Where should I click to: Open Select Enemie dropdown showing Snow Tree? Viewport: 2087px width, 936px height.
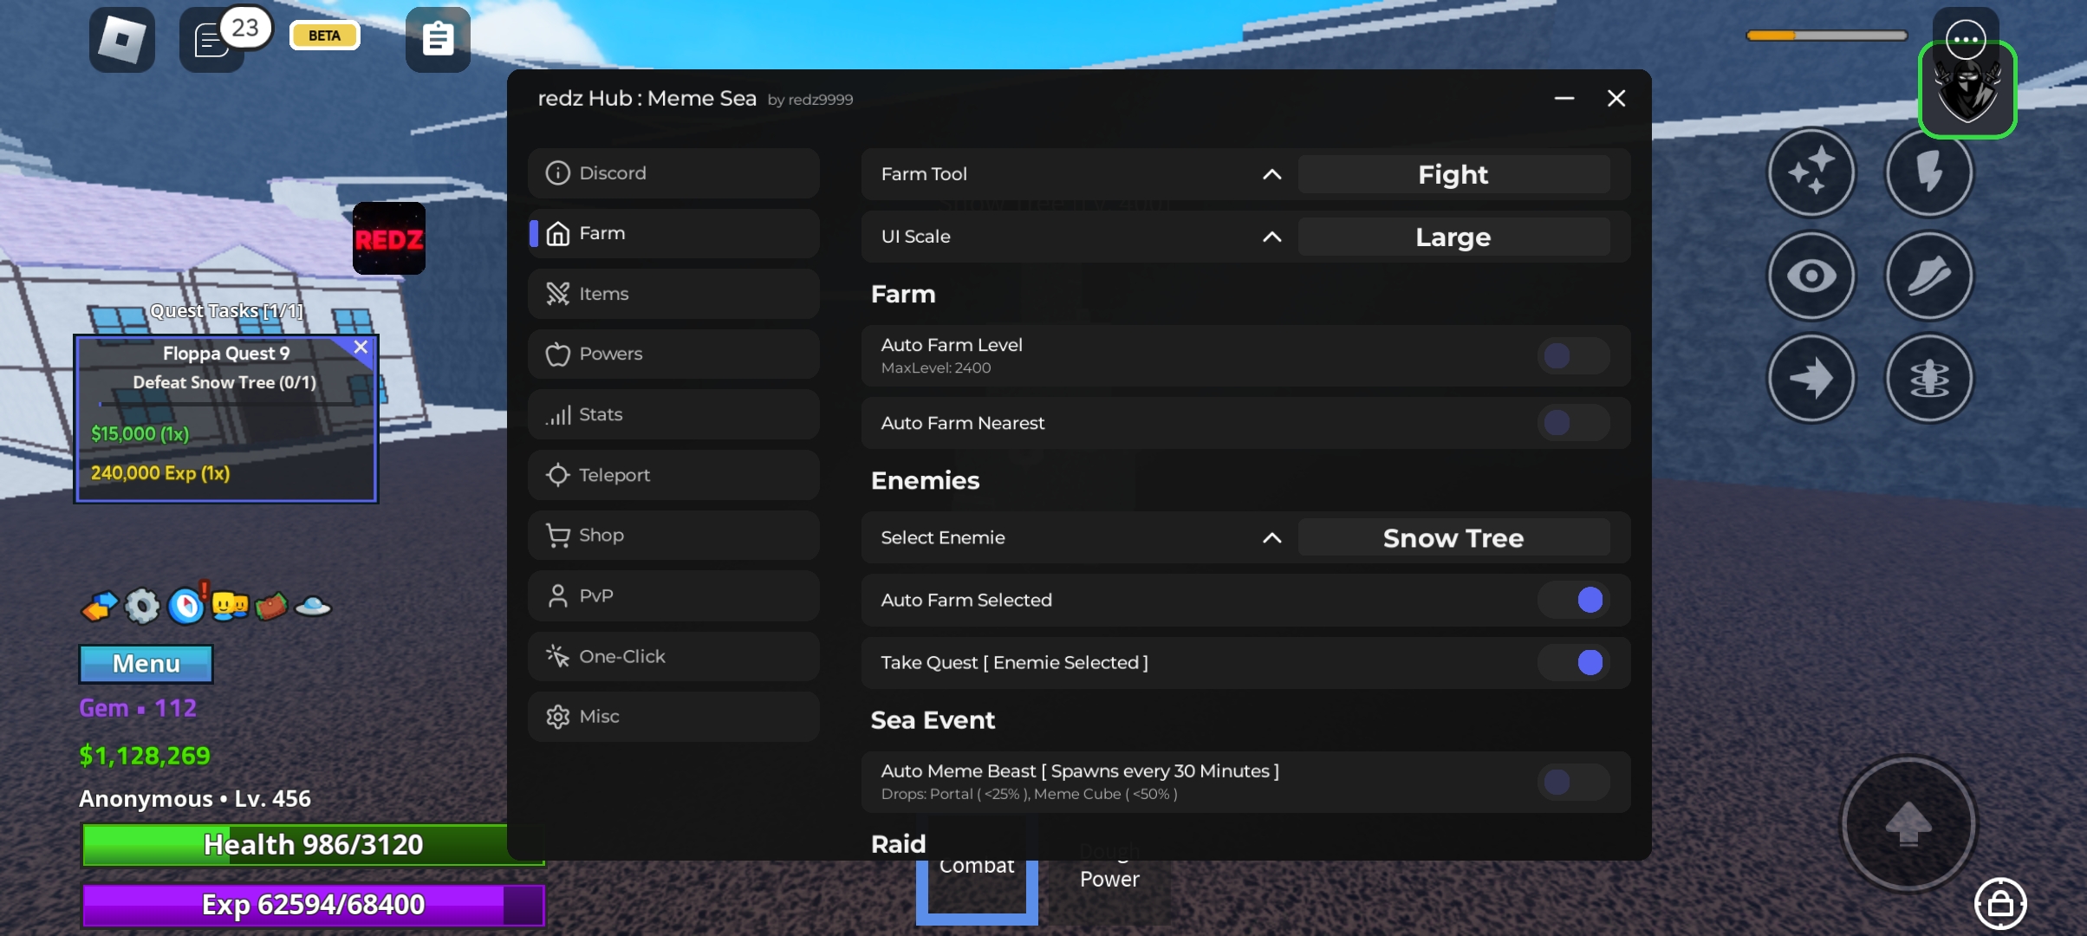(x=1453, y=538)
